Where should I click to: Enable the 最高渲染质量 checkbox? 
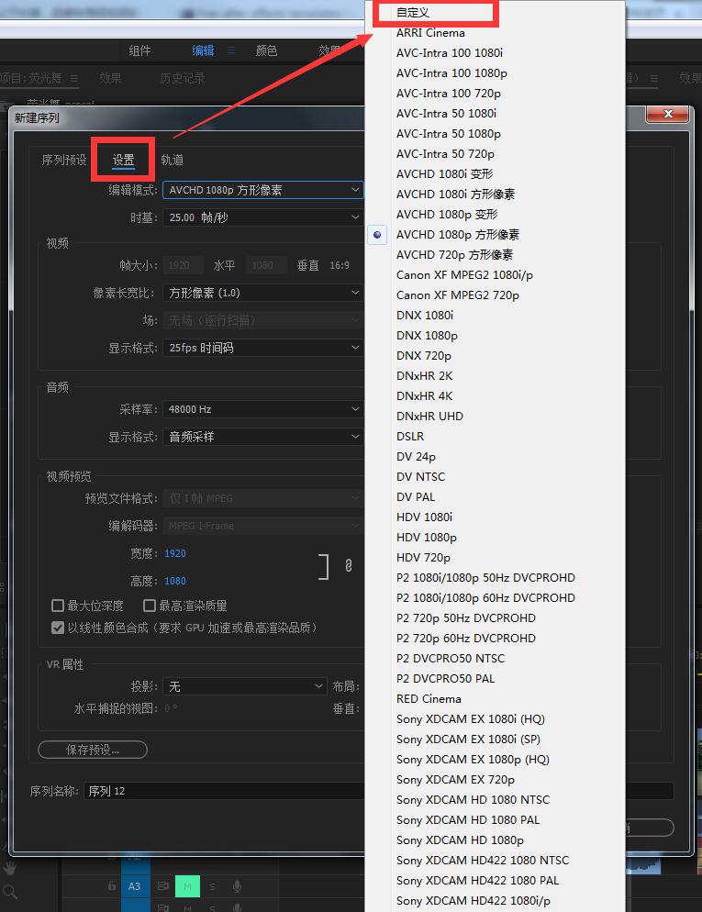click(x=150, y=606)
